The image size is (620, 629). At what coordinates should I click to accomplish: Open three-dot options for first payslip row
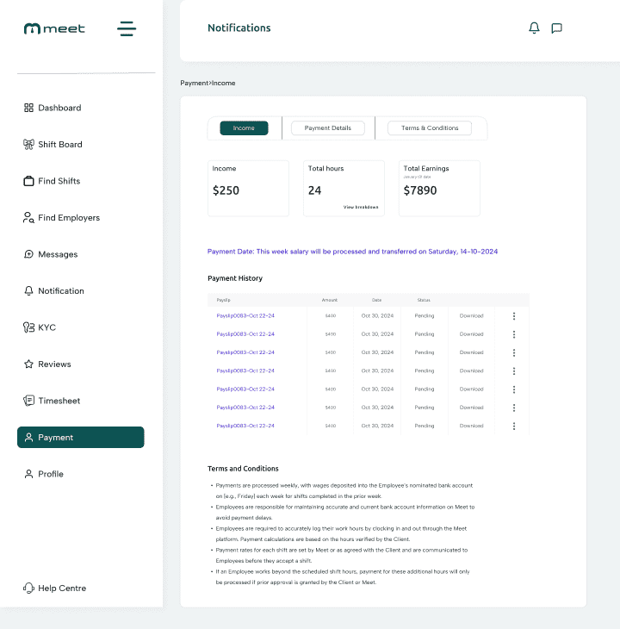pyautogui.click(x=514, y=316)
